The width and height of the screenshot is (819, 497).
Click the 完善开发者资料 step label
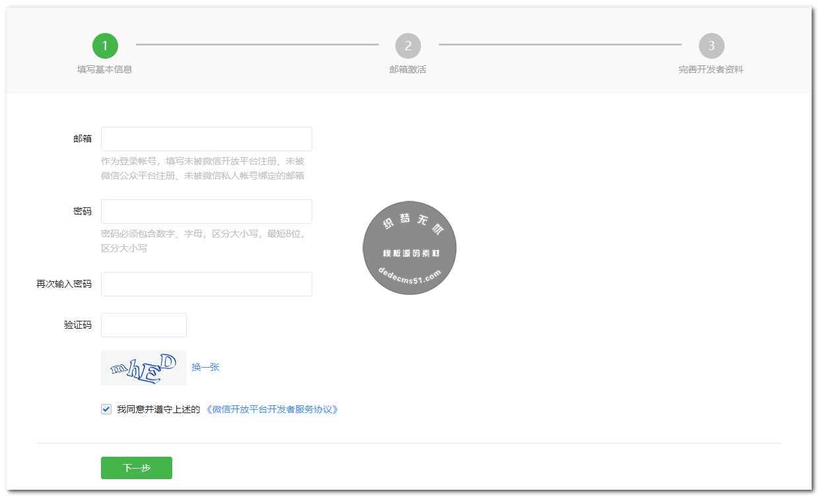coord(711,69)
